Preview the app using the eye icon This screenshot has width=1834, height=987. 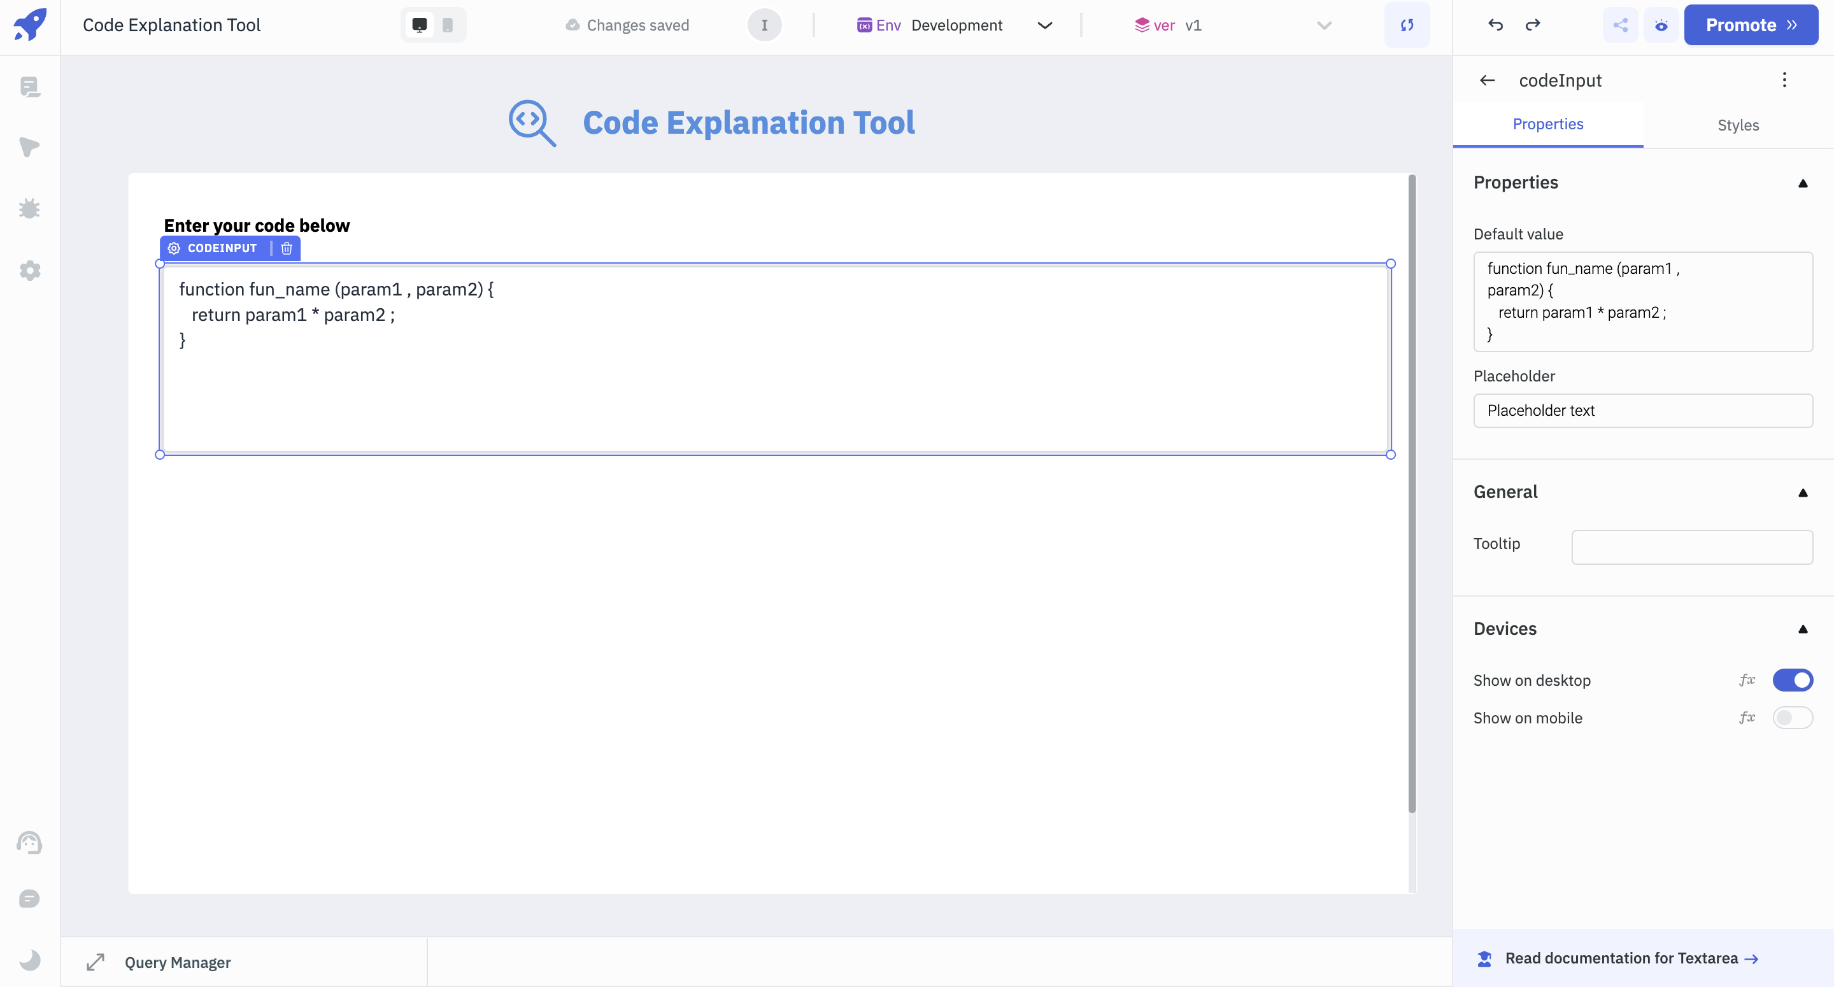coord(1661,25)
